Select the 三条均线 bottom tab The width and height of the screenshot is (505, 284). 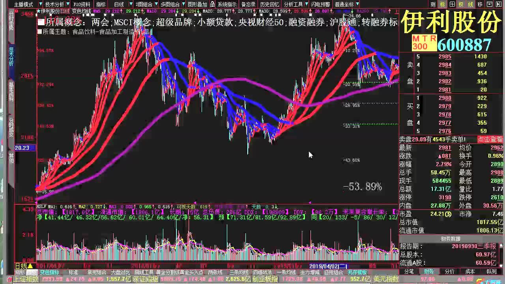click(x=239, y=272)
